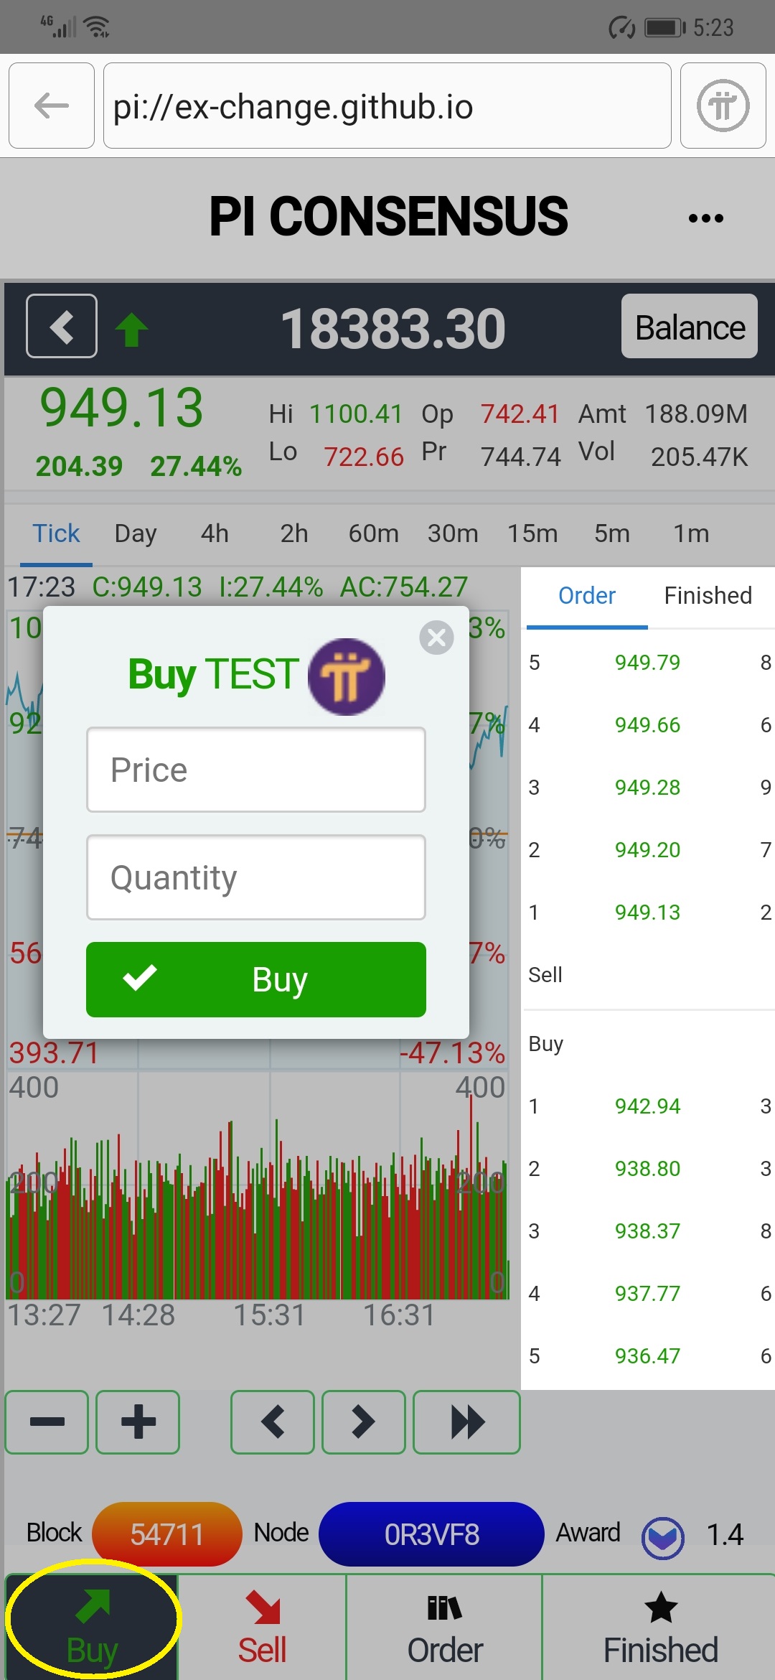Switch to the Finished order book tab
Image resolution: width=775 pixels, height=1680 pixels.
pyautogui.click(x=708, y=596)
